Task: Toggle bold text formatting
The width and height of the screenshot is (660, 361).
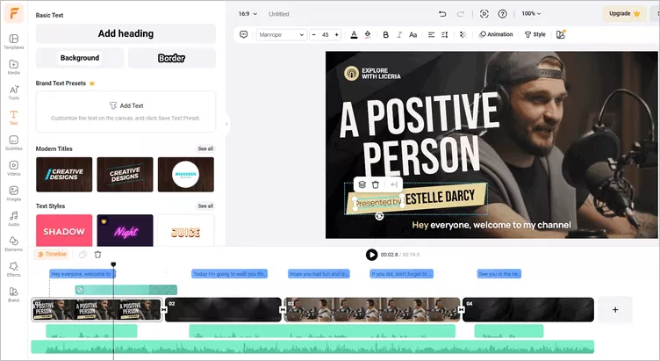Action: [x=385, y=34]
